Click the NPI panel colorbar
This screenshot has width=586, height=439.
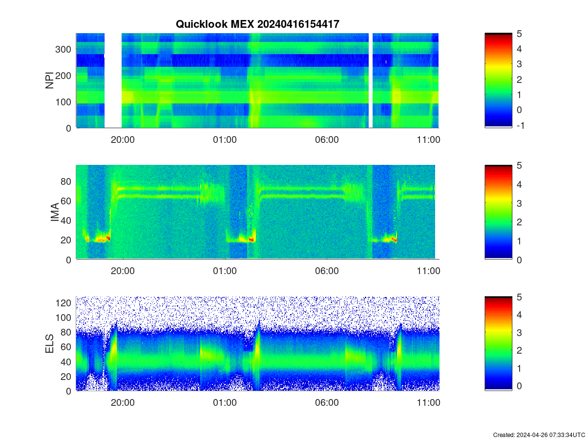[498, 80]
